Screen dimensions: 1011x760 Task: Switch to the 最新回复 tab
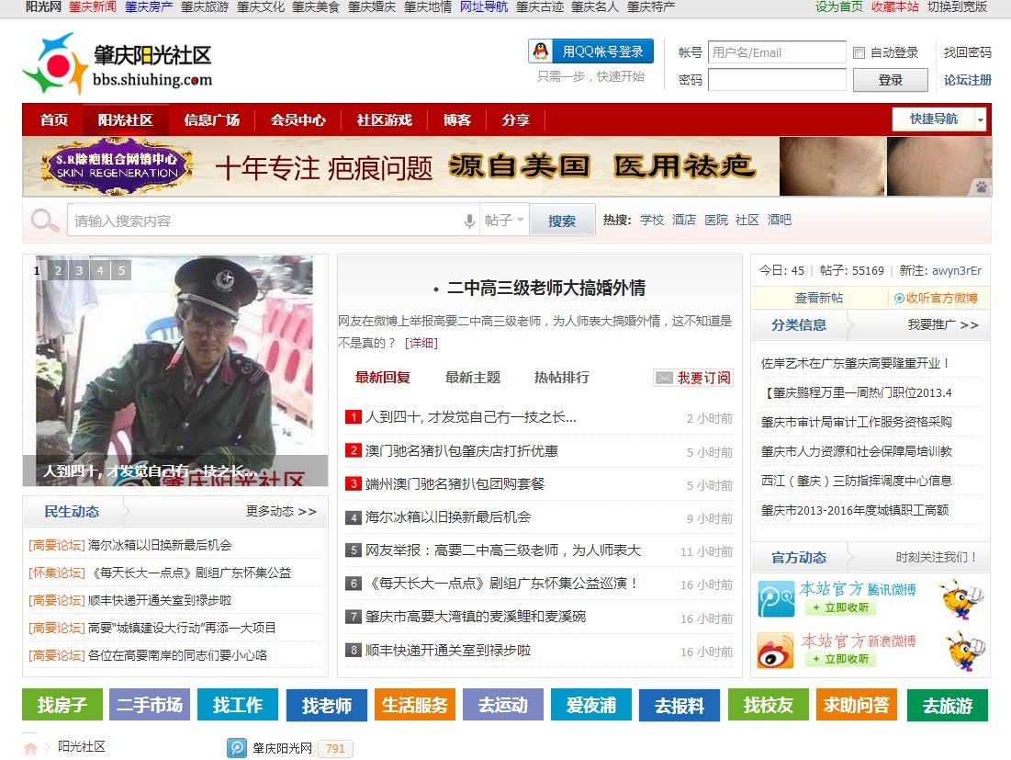[383, 378]
